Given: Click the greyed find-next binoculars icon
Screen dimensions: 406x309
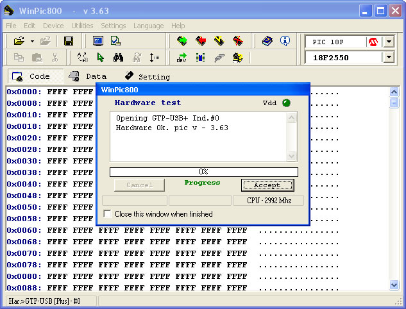Looking at the screenshot, I should coord(137,58).
